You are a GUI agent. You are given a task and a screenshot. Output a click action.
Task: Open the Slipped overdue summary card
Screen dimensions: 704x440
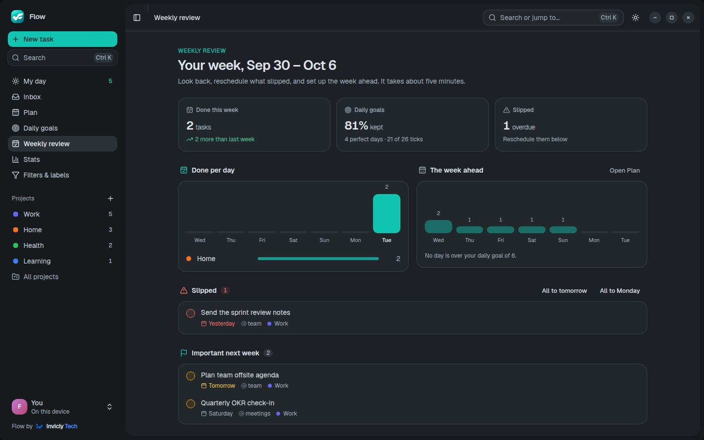point(571,125)
